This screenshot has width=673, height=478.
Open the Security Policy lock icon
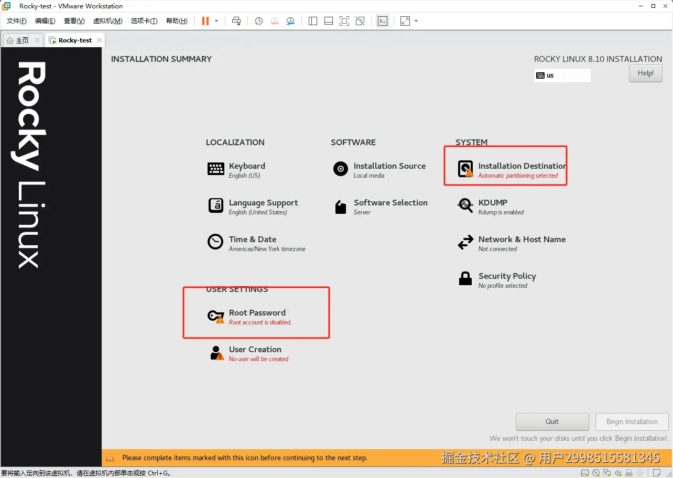coord(465,279)
